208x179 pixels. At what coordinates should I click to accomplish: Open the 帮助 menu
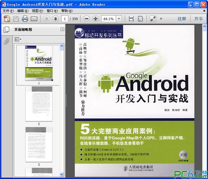click(67, 11)
